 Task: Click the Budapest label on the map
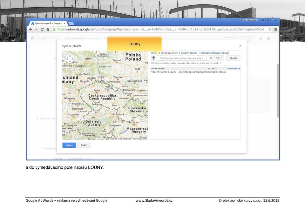click(x=134, y=122)
